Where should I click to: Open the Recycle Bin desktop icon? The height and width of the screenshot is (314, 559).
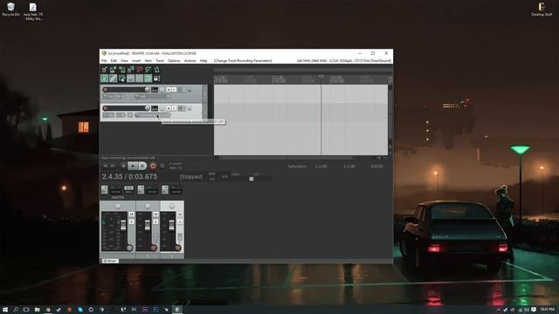click(10, 10)
